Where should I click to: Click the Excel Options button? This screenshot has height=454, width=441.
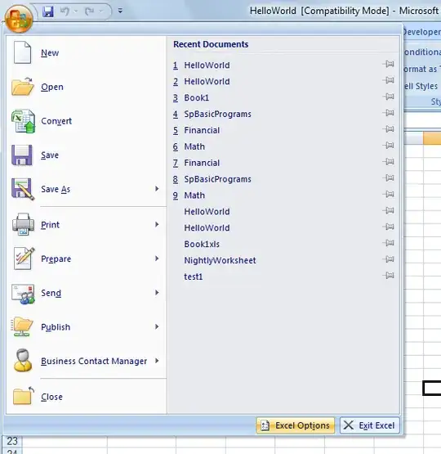click(x=296, y=425)
